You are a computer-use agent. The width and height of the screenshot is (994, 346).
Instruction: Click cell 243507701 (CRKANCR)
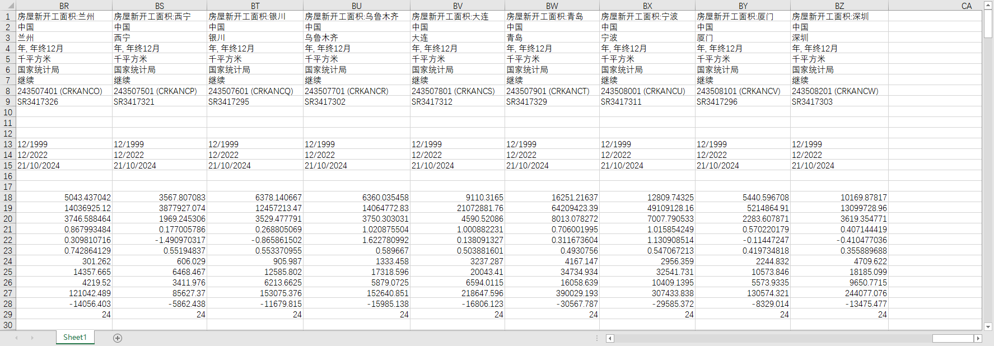(357, 91)
